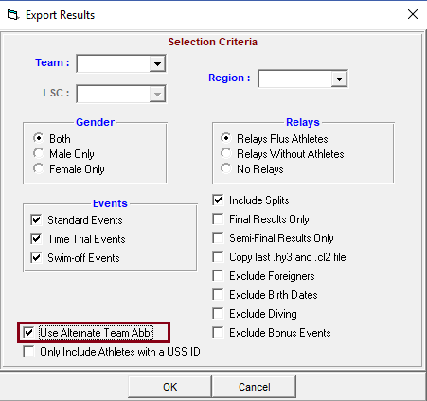Confirm export with the OK button
Screen dimensions: 427x401
[169, 387]
